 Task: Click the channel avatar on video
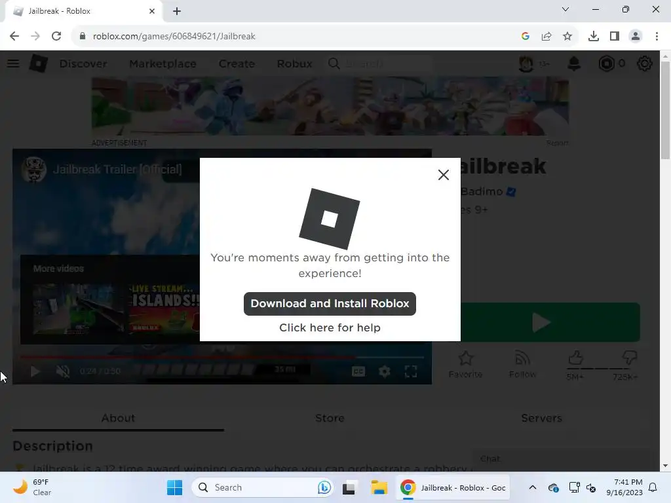pos(34,170)
